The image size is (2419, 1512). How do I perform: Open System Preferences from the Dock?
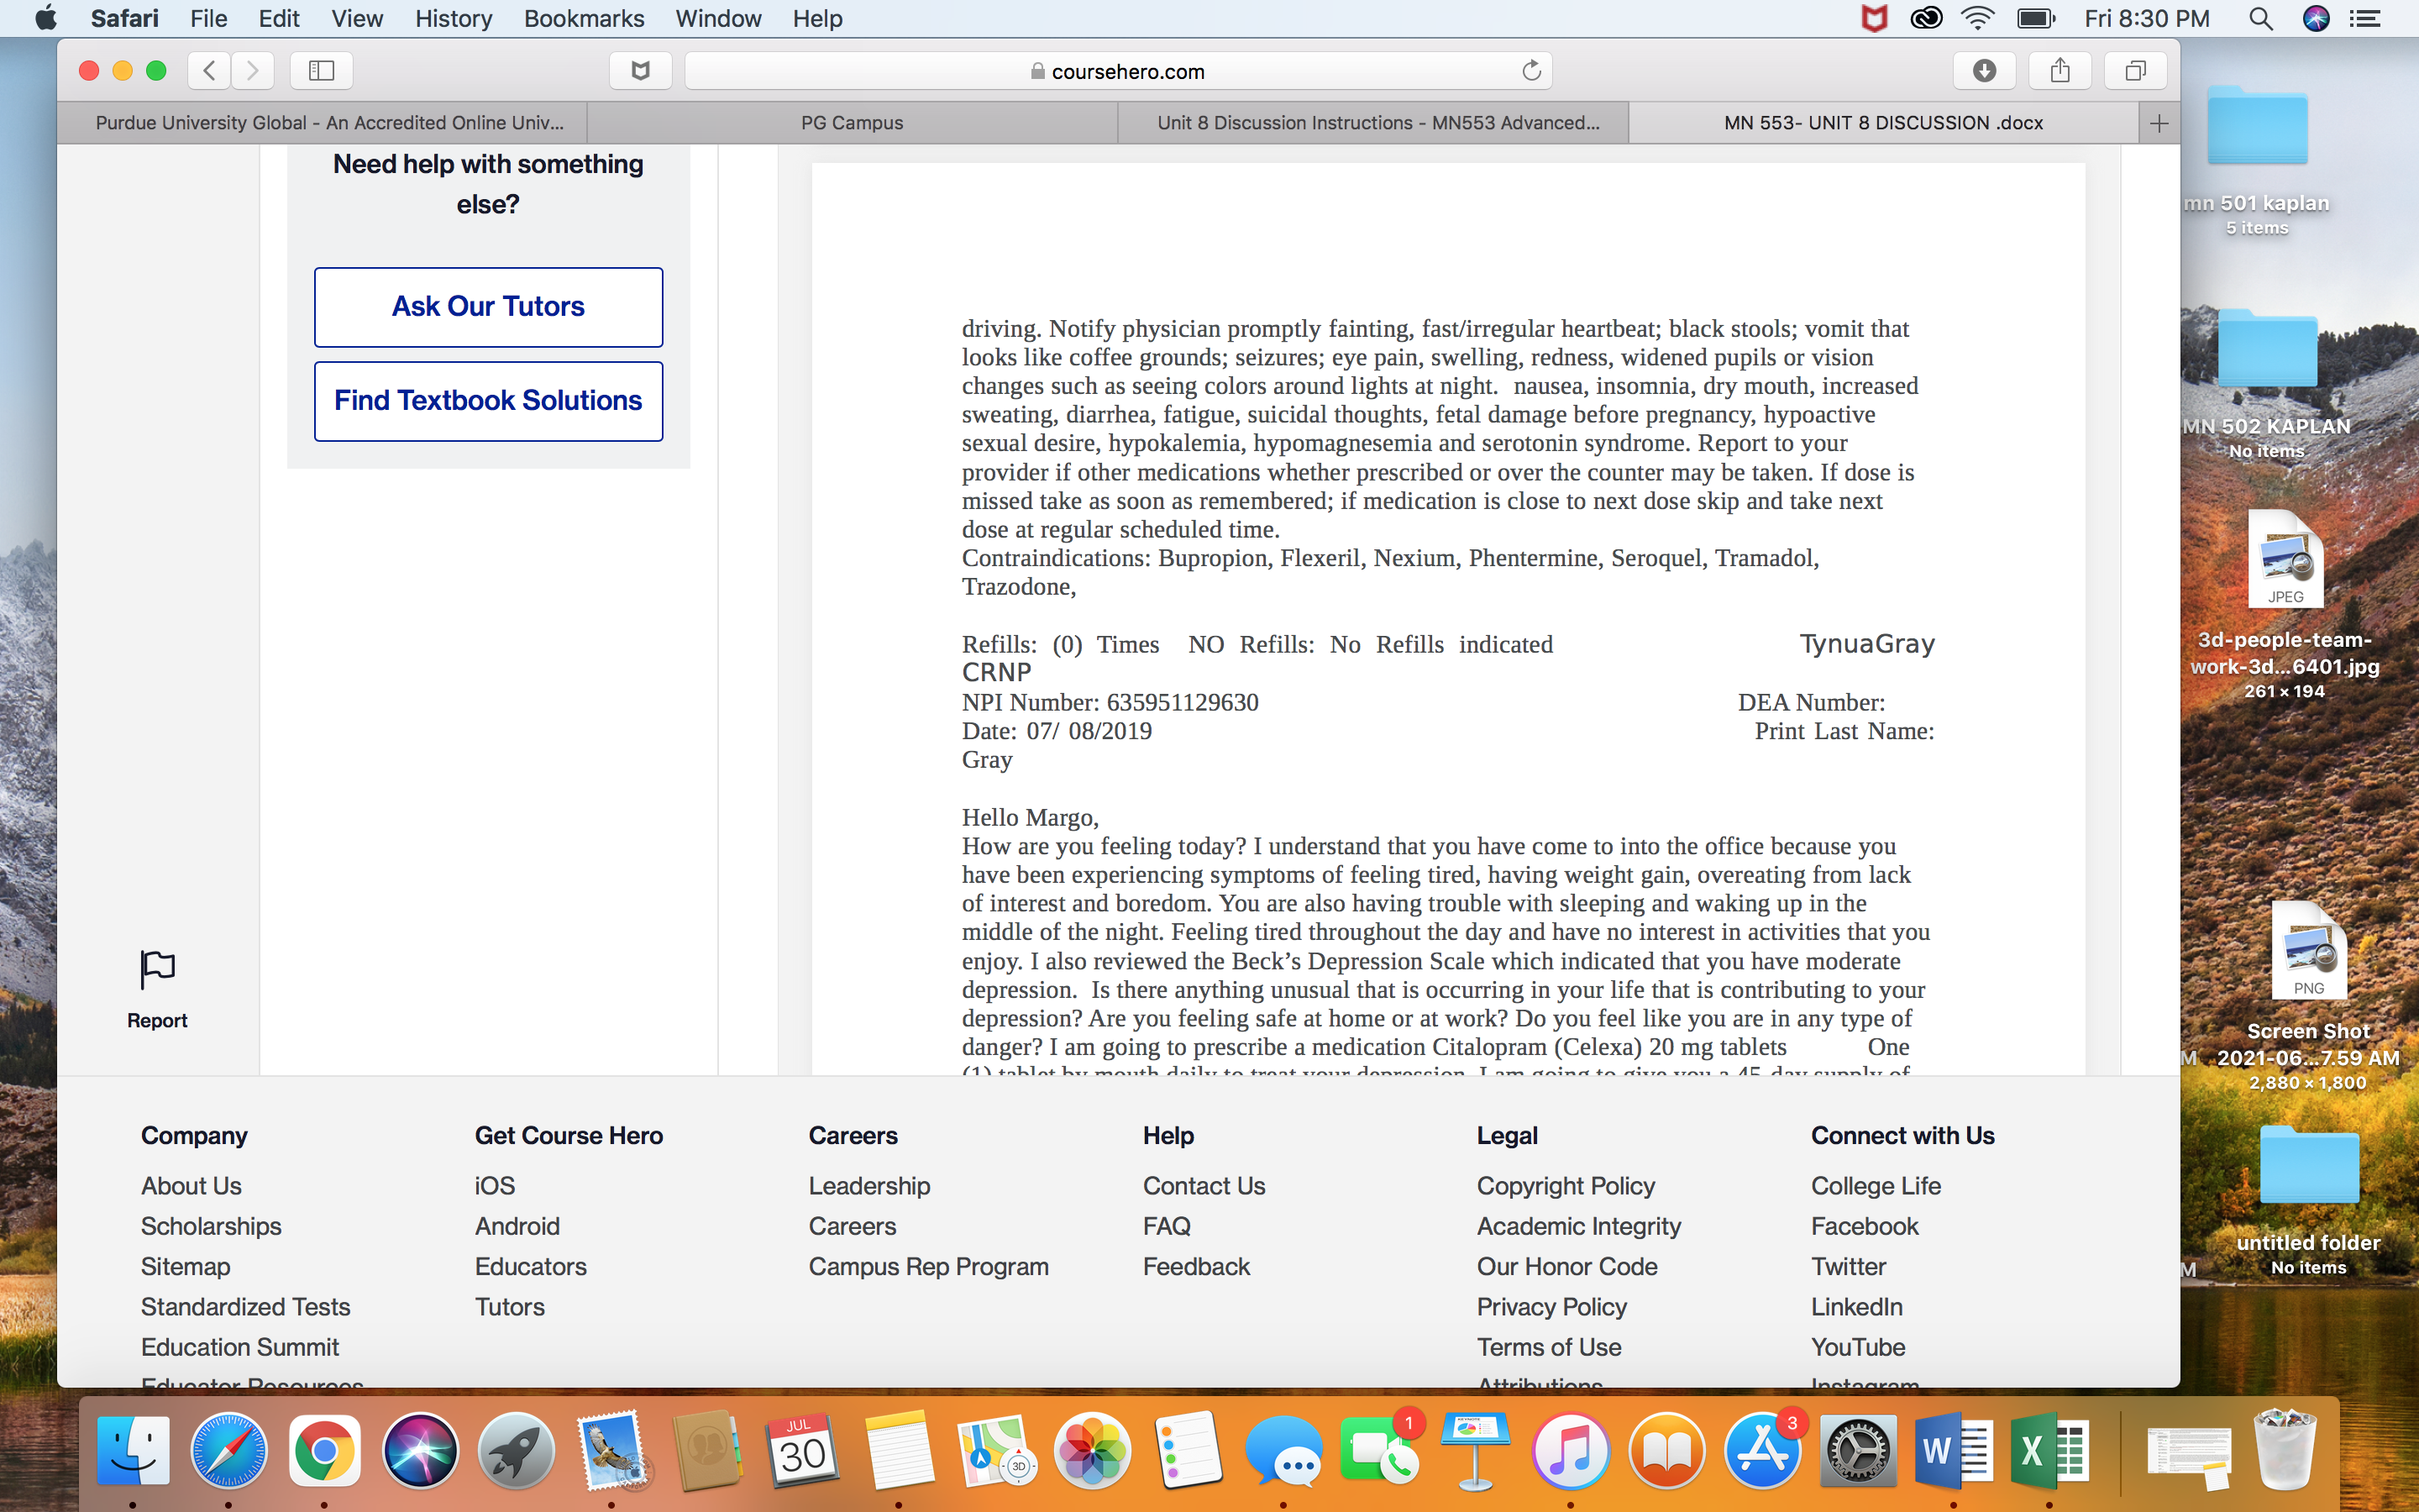(1858, 1451)
